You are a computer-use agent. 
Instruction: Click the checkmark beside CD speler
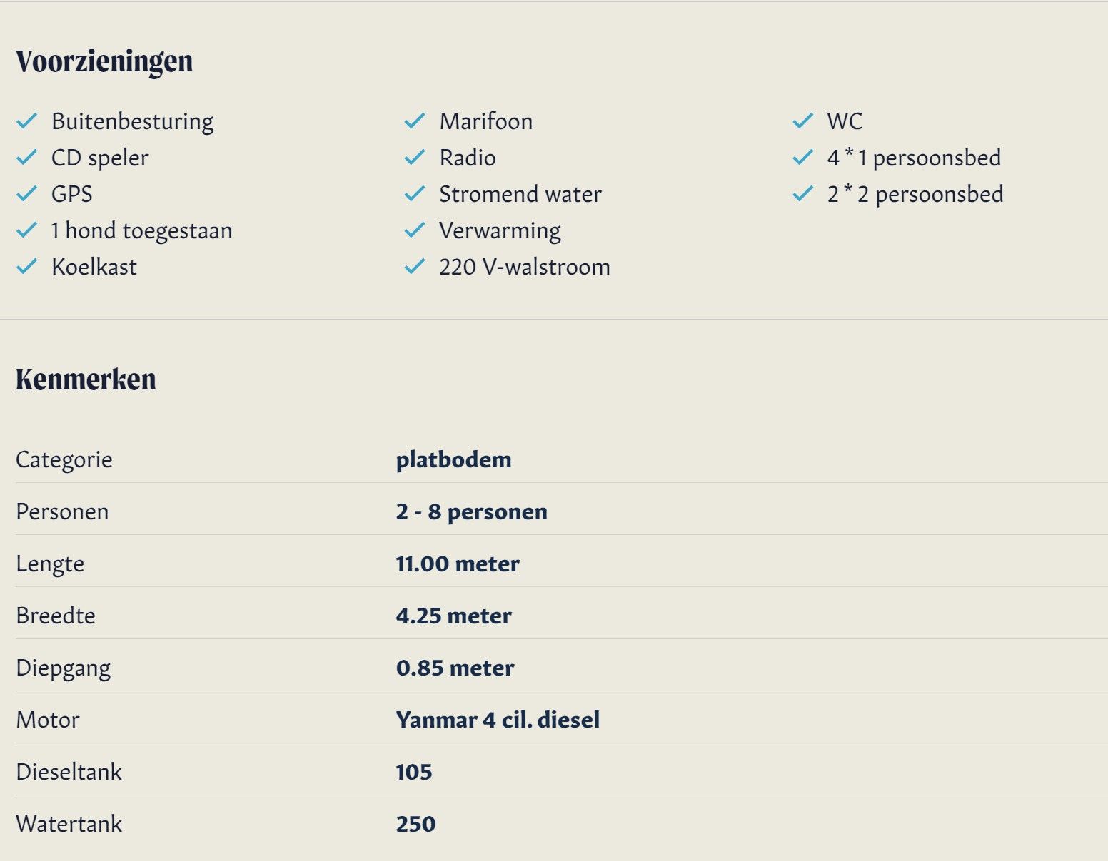[26, 158]
